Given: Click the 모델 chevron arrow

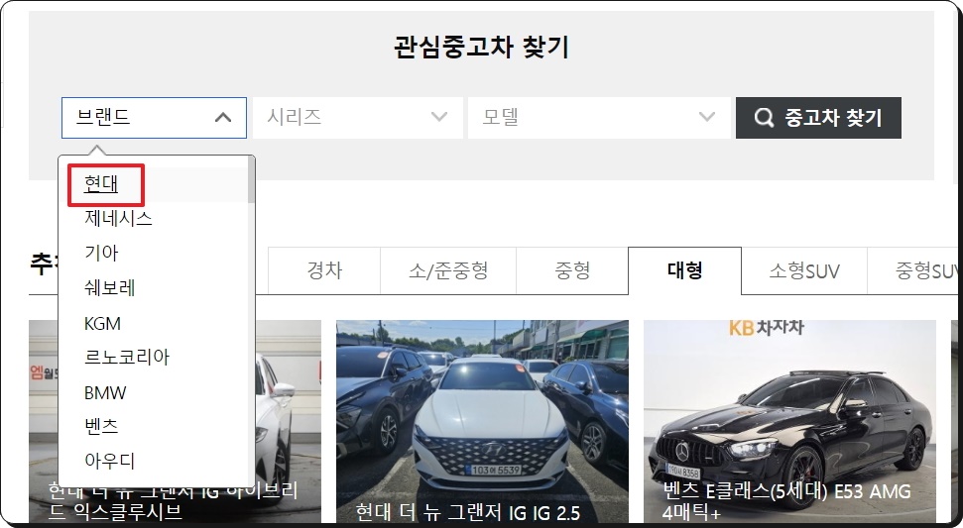Looking at the screenshot, I should 707,117.
